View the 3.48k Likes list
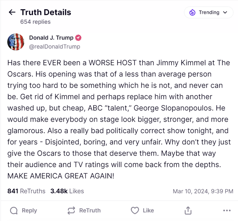 click(x=67, y=191)
